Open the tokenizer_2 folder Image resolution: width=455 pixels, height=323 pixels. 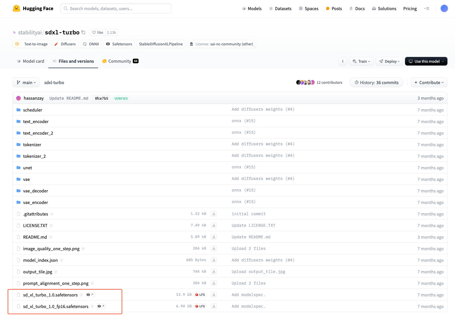point(34,156)
